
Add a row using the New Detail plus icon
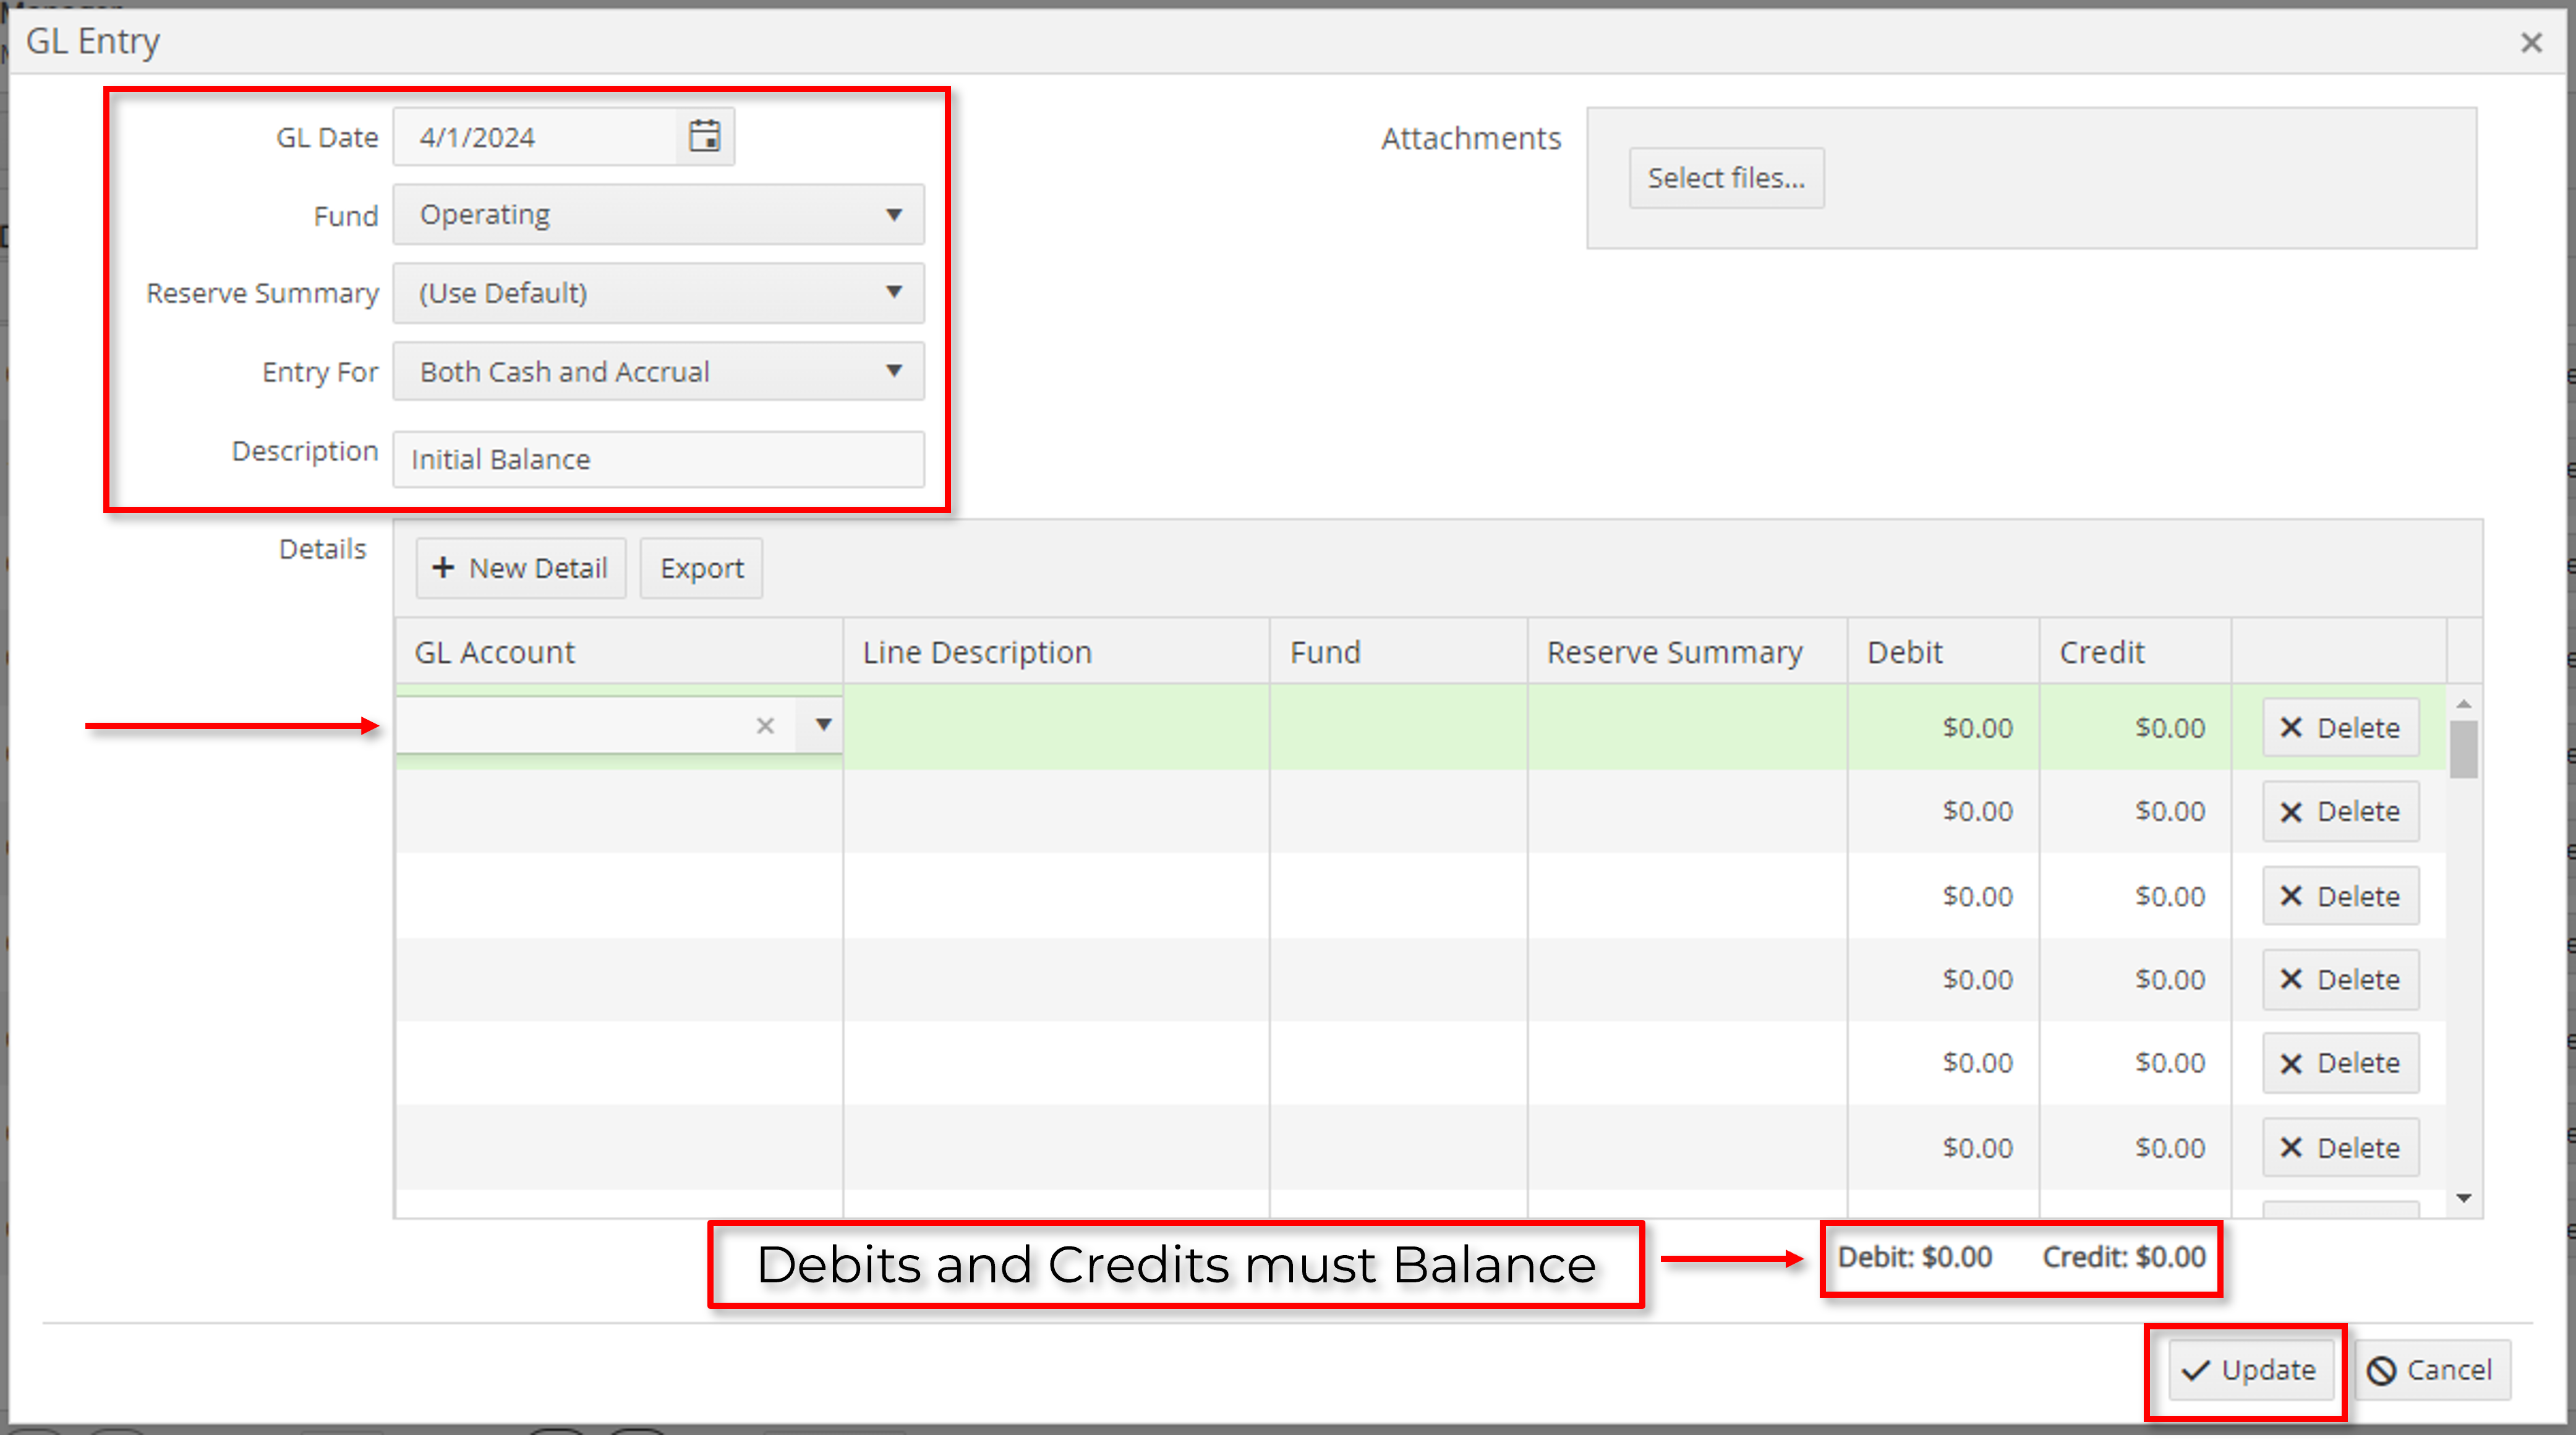coord(443,567)
